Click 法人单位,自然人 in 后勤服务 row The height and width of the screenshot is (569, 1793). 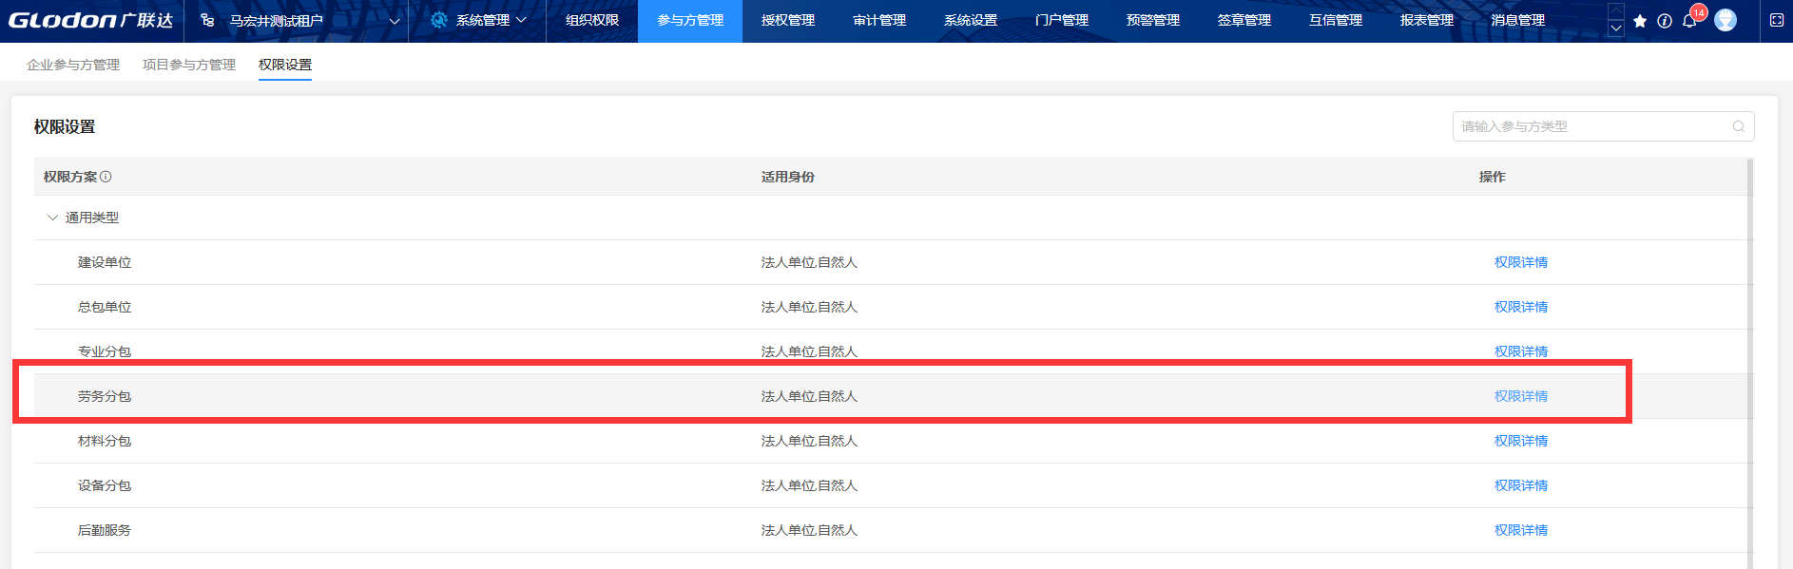pos(809,530)
